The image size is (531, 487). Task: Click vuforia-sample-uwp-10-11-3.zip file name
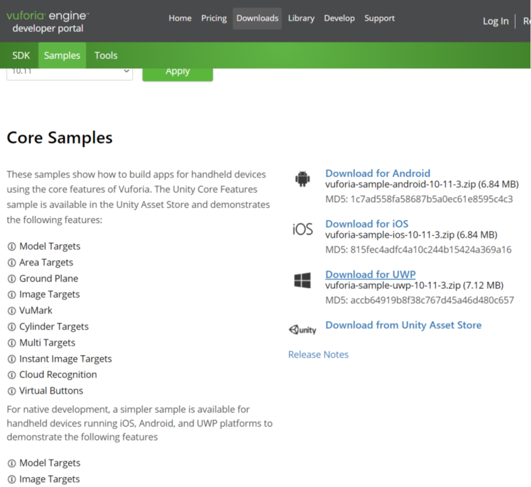(393, 286)
